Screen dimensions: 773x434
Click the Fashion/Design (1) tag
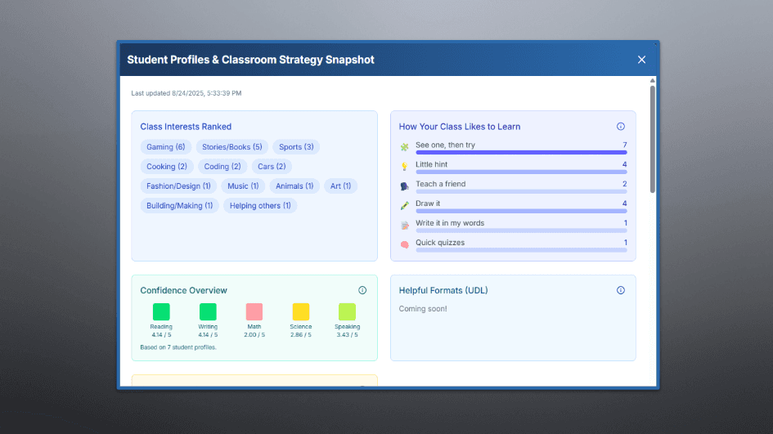178,186
